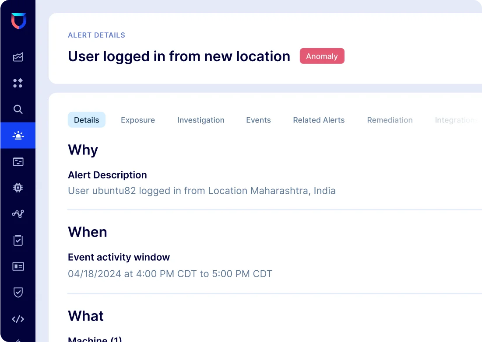Viewport: 482px width, 342px height.
Task: Switch to the Events tab
Action: pyautogui.click(x=258, y=120)
